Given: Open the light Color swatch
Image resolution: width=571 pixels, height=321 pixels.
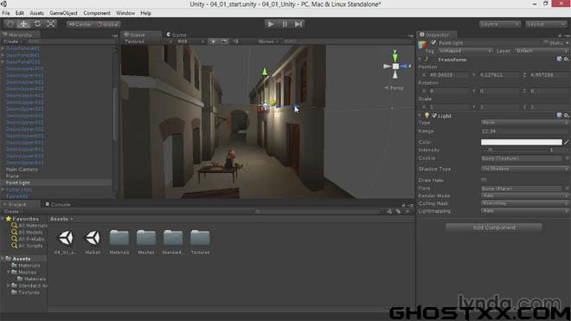Looking at the screenshot, I should tap(521, 142).
